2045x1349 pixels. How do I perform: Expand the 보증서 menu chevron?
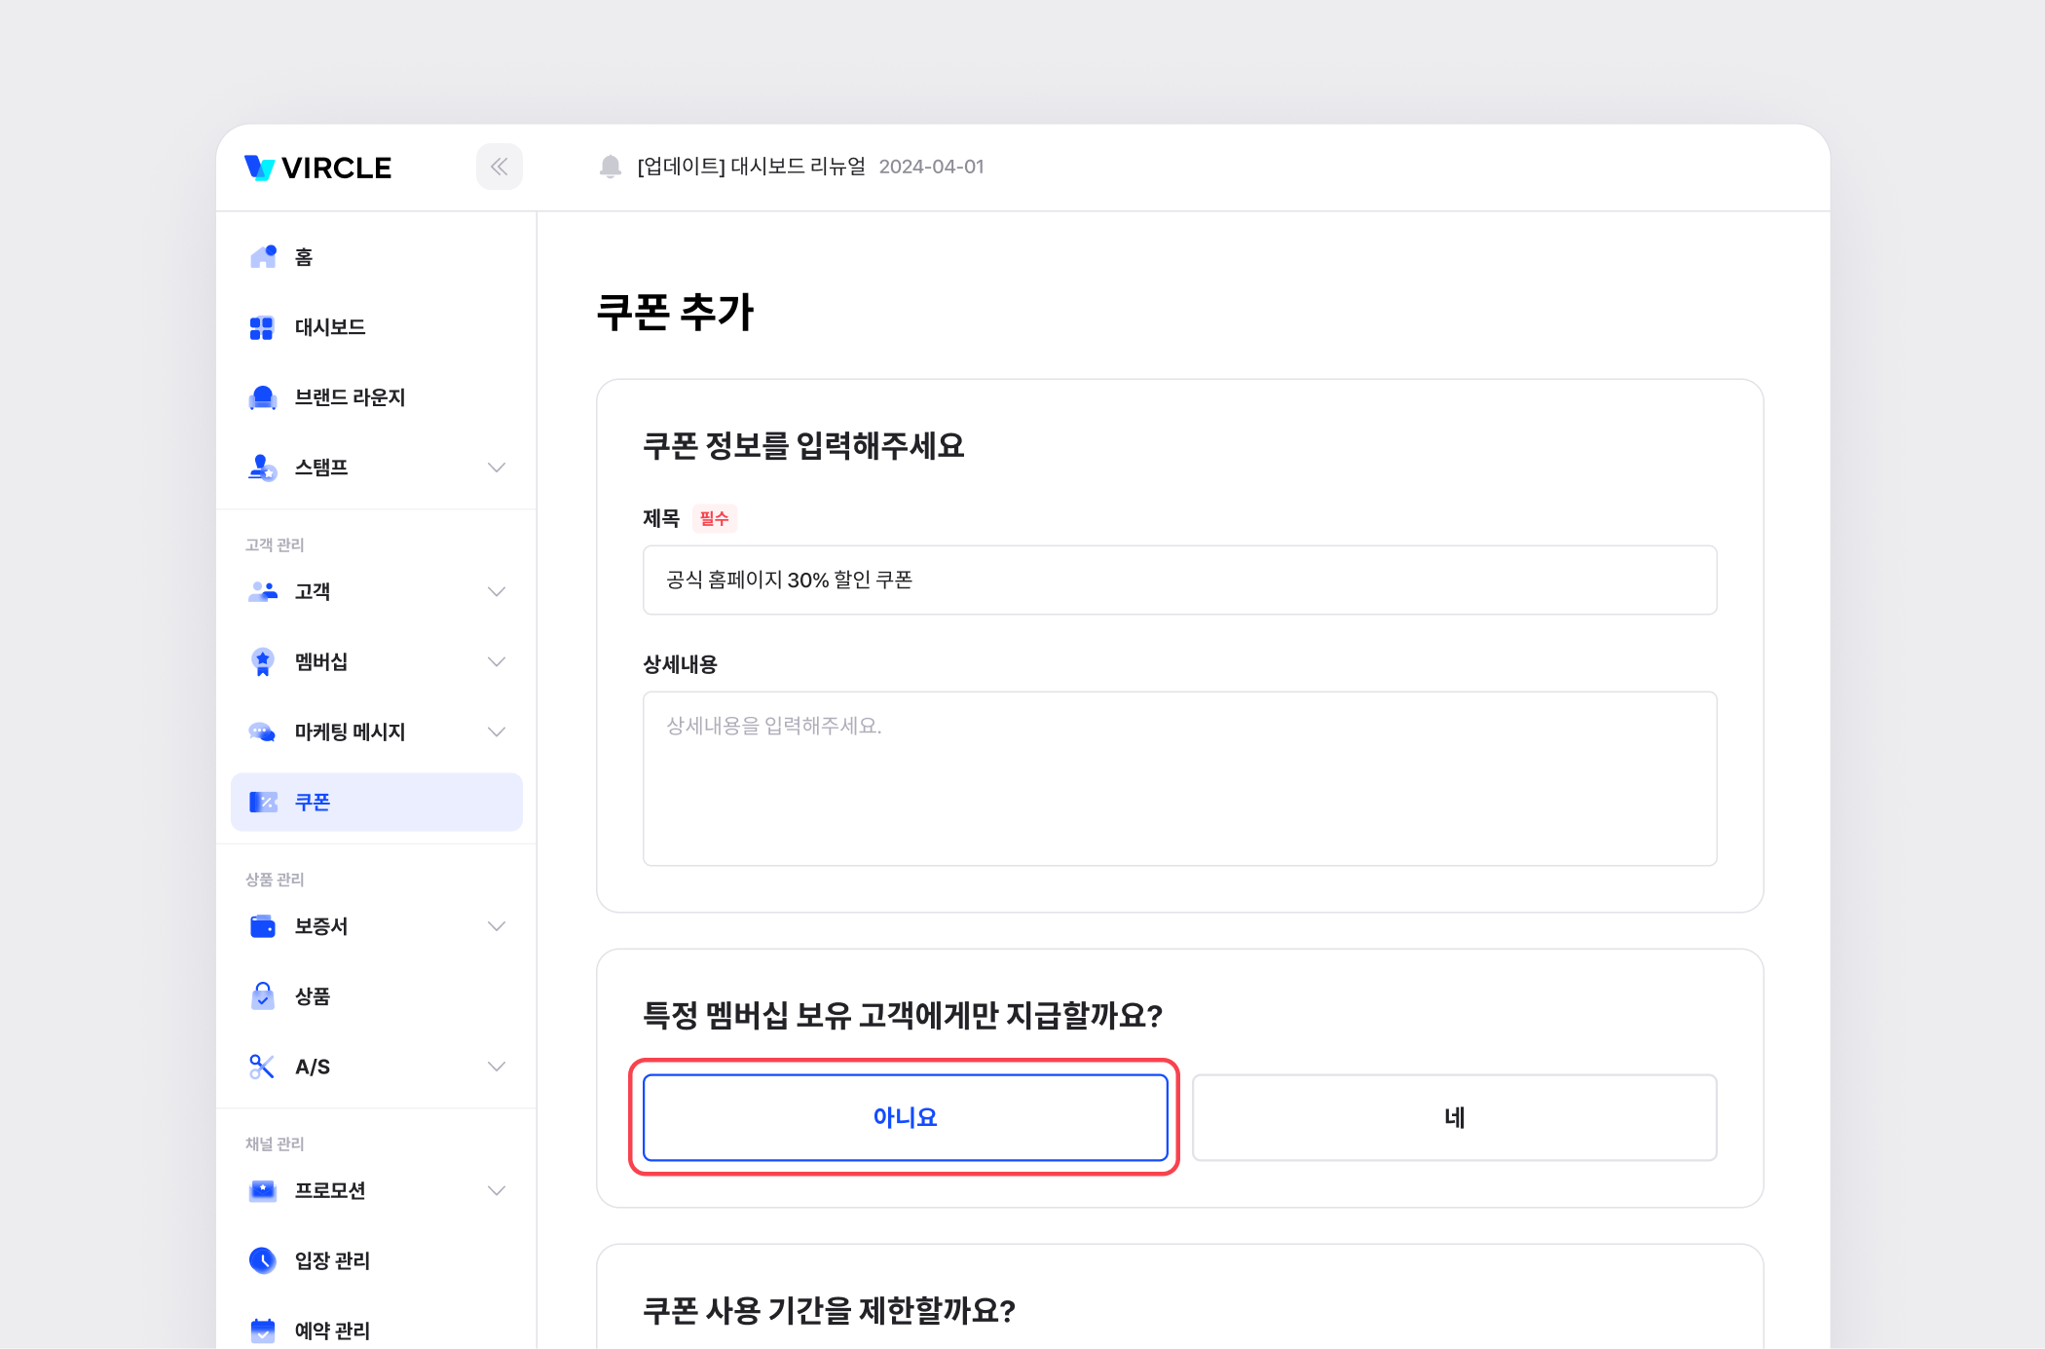coord(497,926)
